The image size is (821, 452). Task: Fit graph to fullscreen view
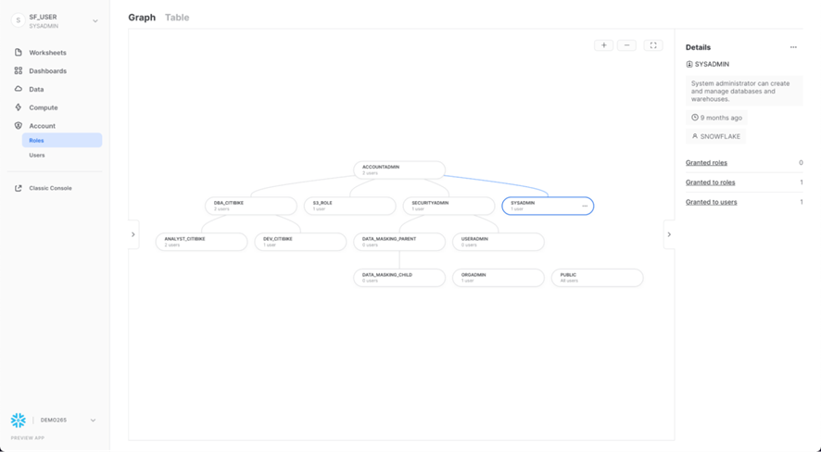(653, 45)
